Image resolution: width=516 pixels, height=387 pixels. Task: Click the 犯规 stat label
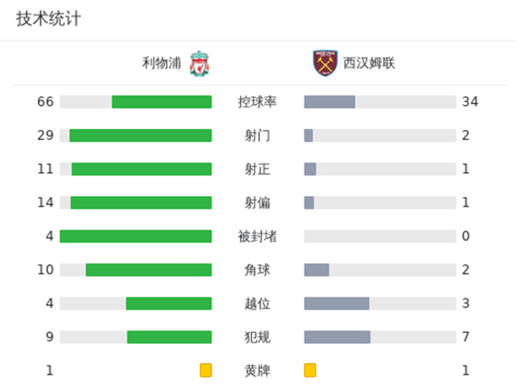[257, 336]
